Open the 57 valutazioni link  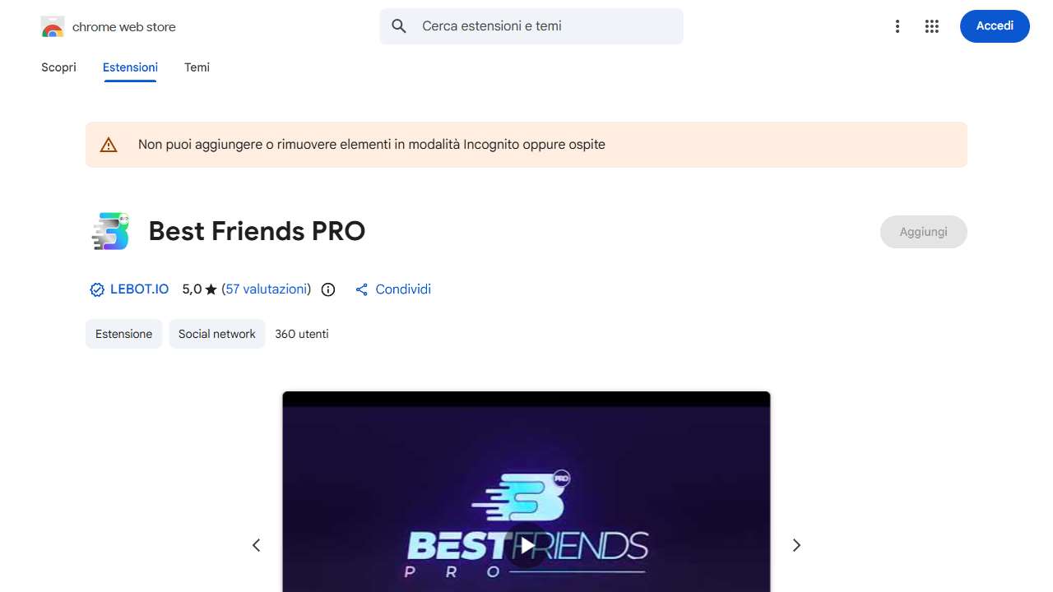[x=267, y=289]
